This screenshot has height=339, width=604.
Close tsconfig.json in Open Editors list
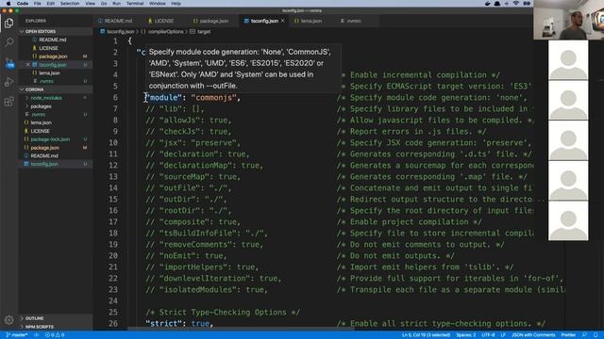(x=27, y=65)
